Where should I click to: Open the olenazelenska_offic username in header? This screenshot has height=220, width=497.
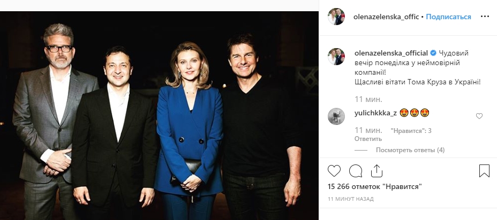coord(387,17)
